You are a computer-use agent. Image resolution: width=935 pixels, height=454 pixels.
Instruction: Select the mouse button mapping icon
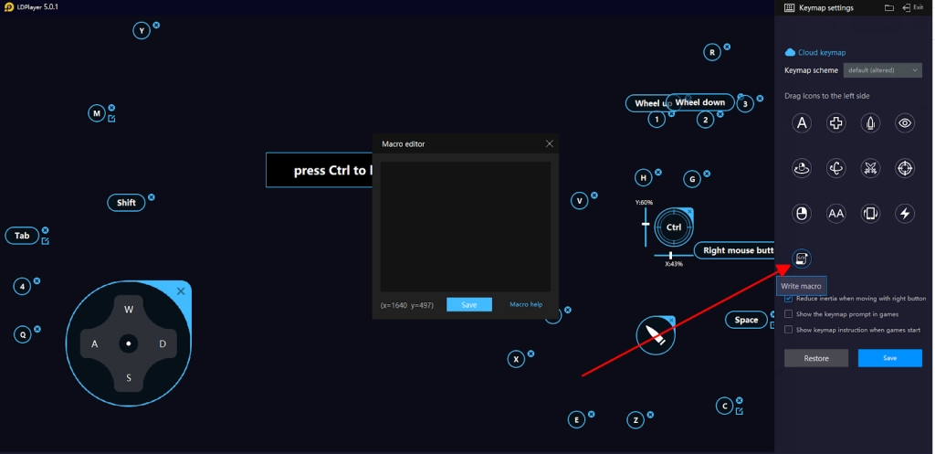click(x=802, y=214)
